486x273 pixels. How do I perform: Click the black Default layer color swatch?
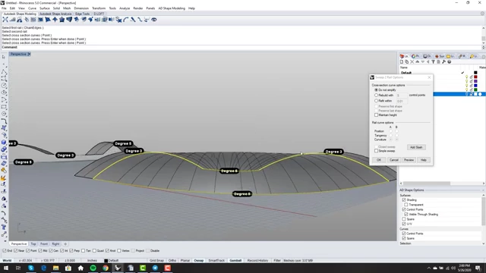tap(475, 73)
